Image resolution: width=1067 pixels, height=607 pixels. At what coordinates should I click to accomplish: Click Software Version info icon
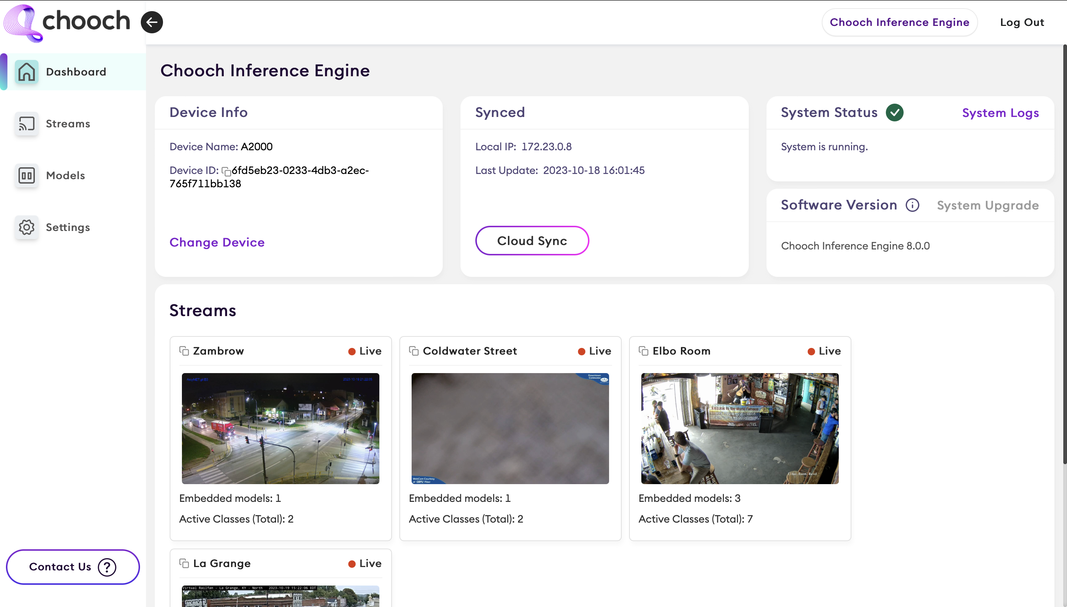[913, 205]
